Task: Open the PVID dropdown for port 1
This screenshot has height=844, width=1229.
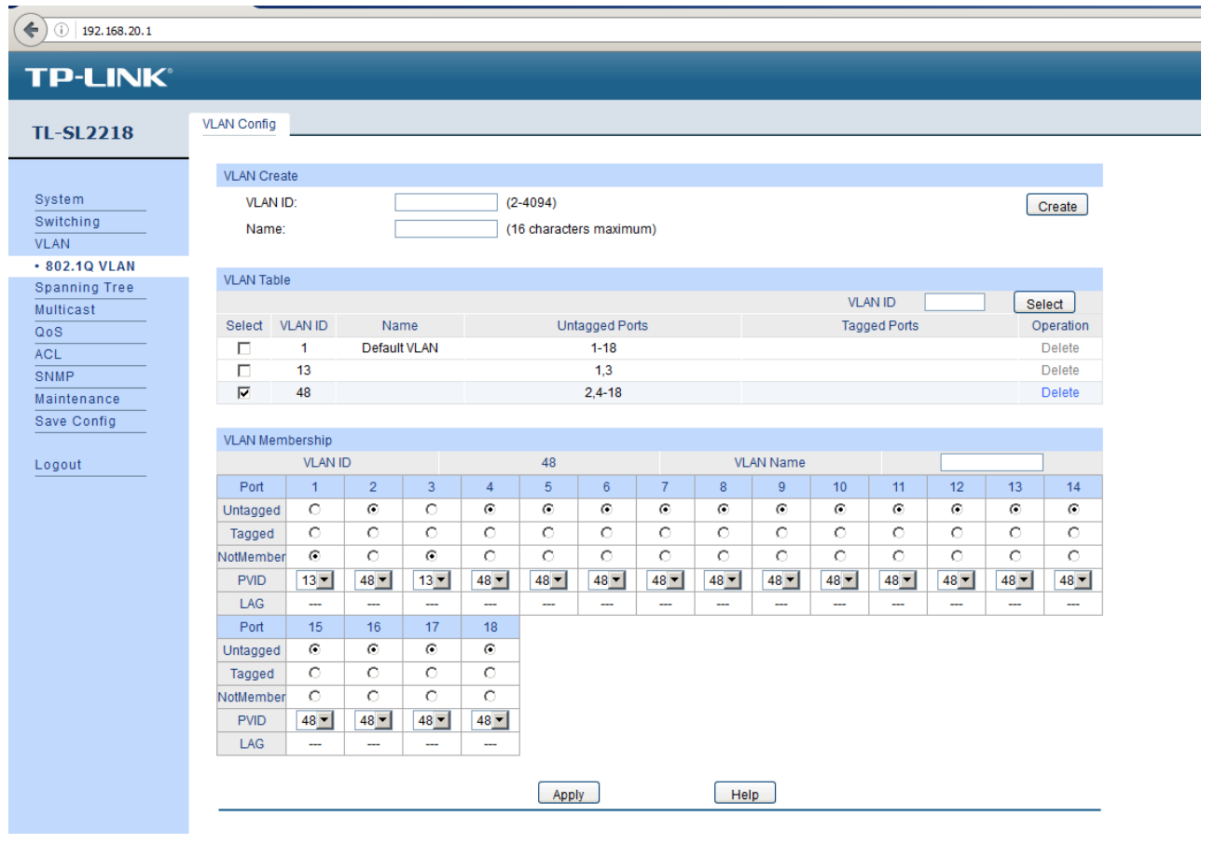Action: coord(315,580)
